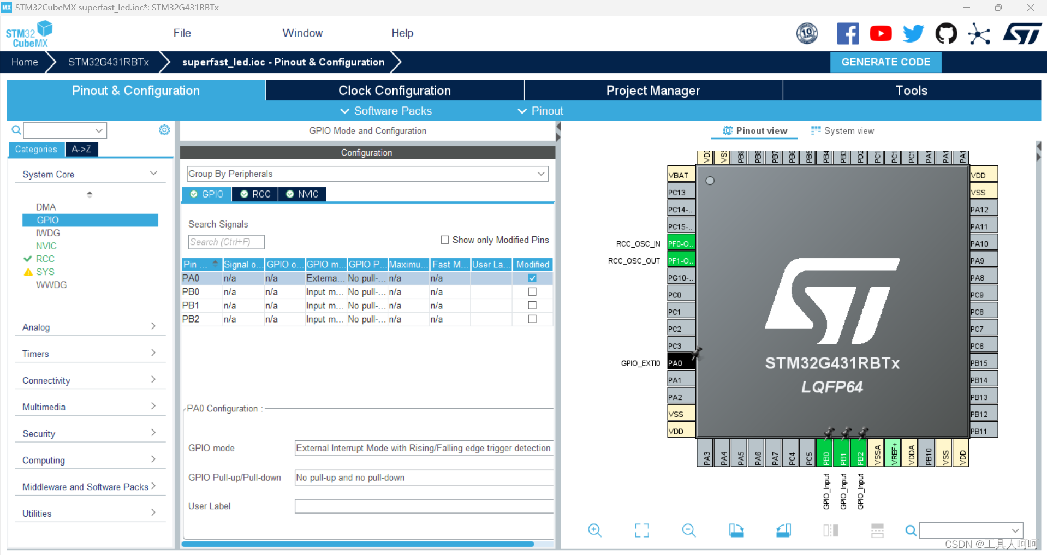Image resolution: width=1047 pixels, height=555 pixels.
Task: Click GENERATE CODE button
Action: pos(885,62)
